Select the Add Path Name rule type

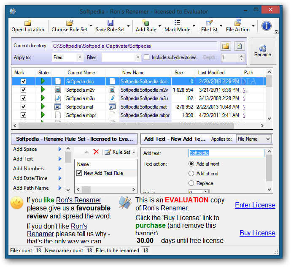[x=37, y=188]
